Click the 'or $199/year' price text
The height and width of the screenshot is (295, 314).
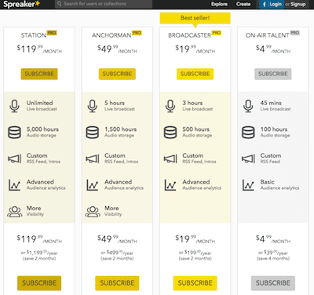tap(195, 253)
